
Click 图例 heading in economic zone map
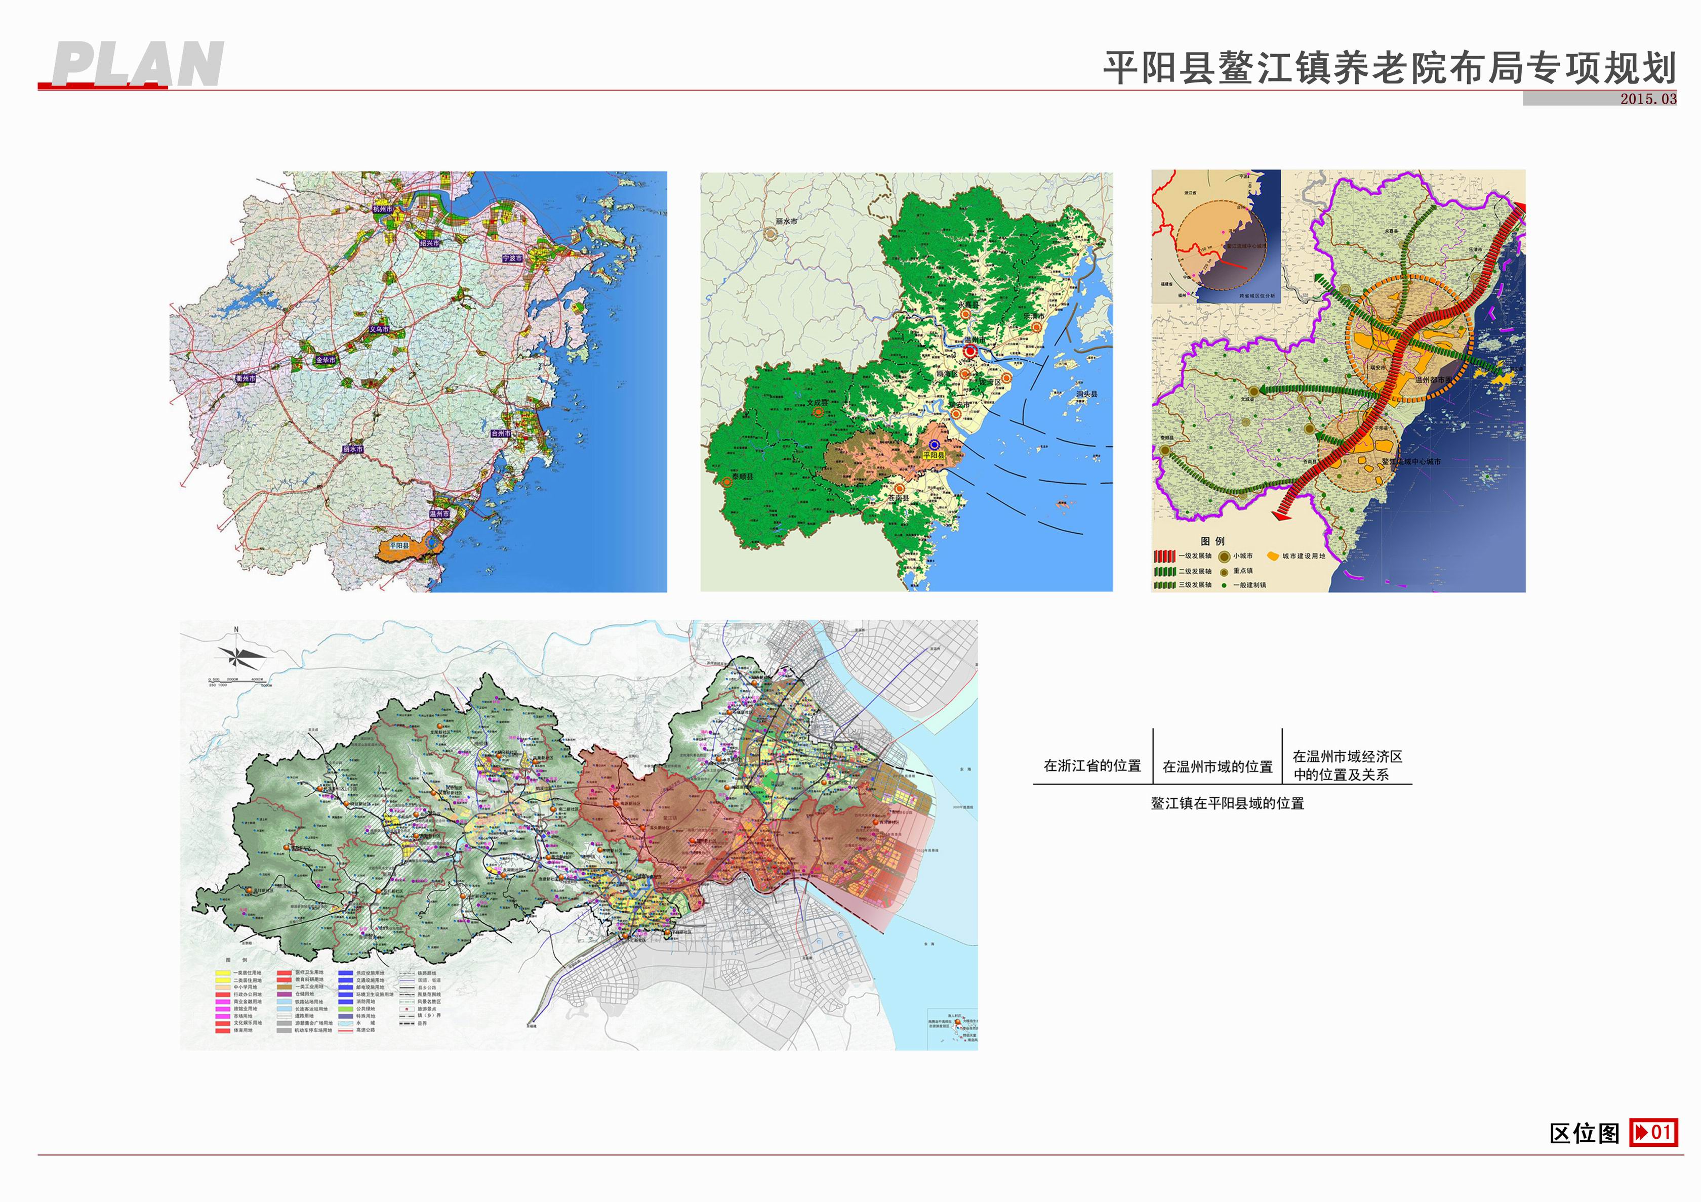click(x=1213, y=541)
